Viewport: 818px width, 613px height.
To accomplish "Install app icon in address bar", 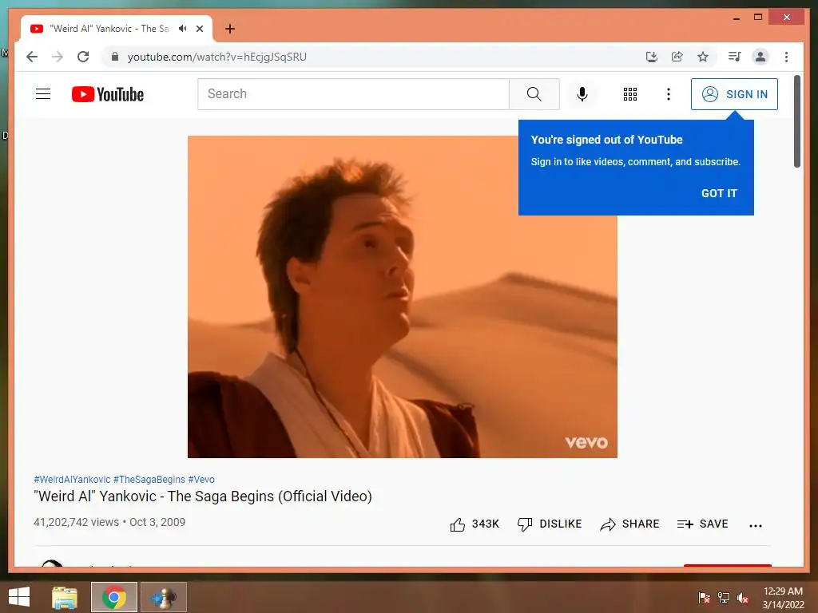I will pos(652,57).
